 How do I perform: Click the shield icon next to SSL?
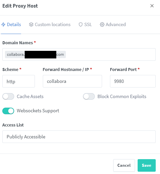(x=81, y=24)
